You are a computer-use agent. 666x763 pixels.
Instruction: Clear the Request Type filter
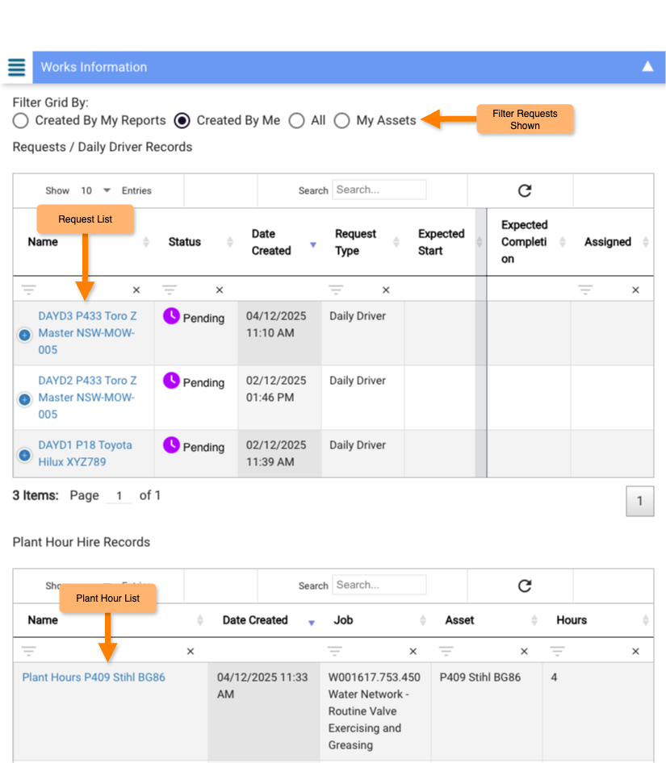point(386,290)
